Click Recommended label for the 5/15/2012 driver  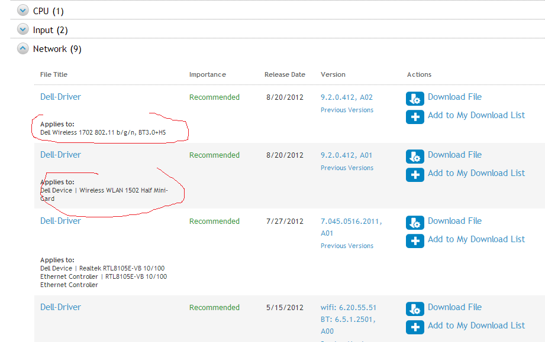[214, 308]
